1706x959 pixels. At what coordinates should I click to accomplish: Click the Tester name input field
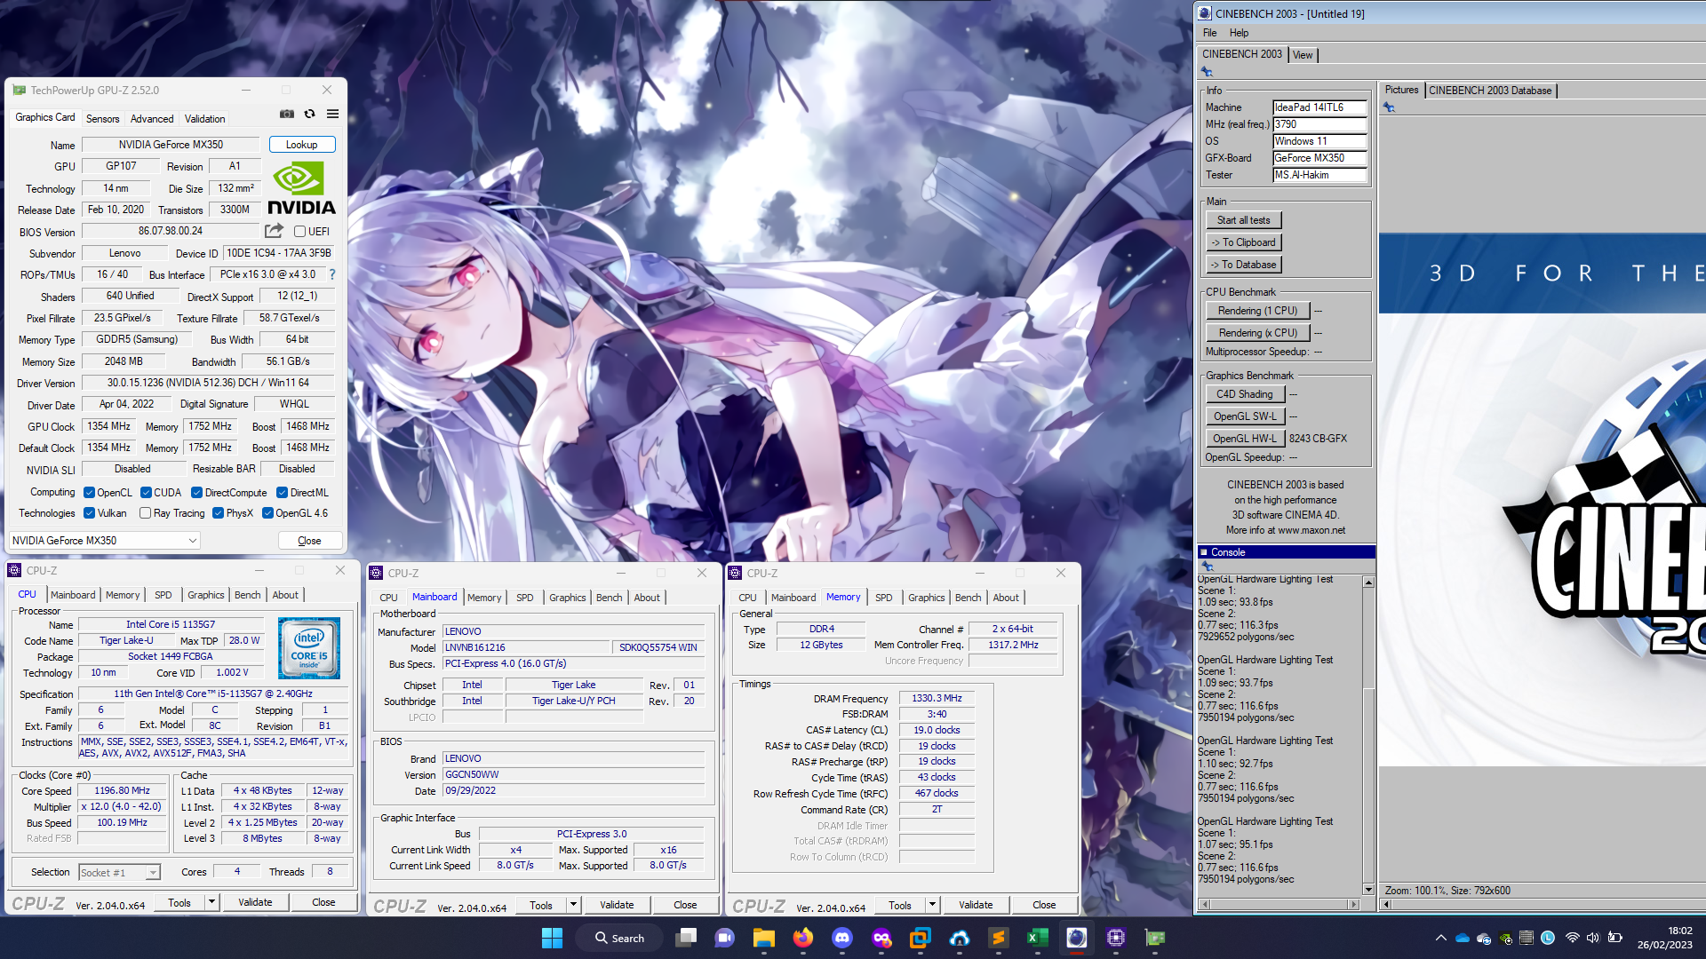tap(1319, 175)
